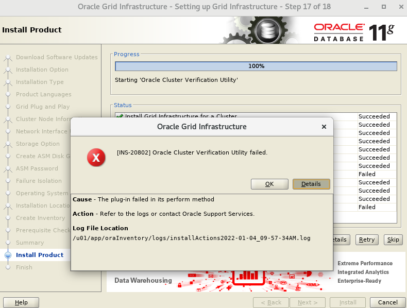Skip the failed verification step
The height and width of the screenshot is (308, 407).
(x=393, y=239)
